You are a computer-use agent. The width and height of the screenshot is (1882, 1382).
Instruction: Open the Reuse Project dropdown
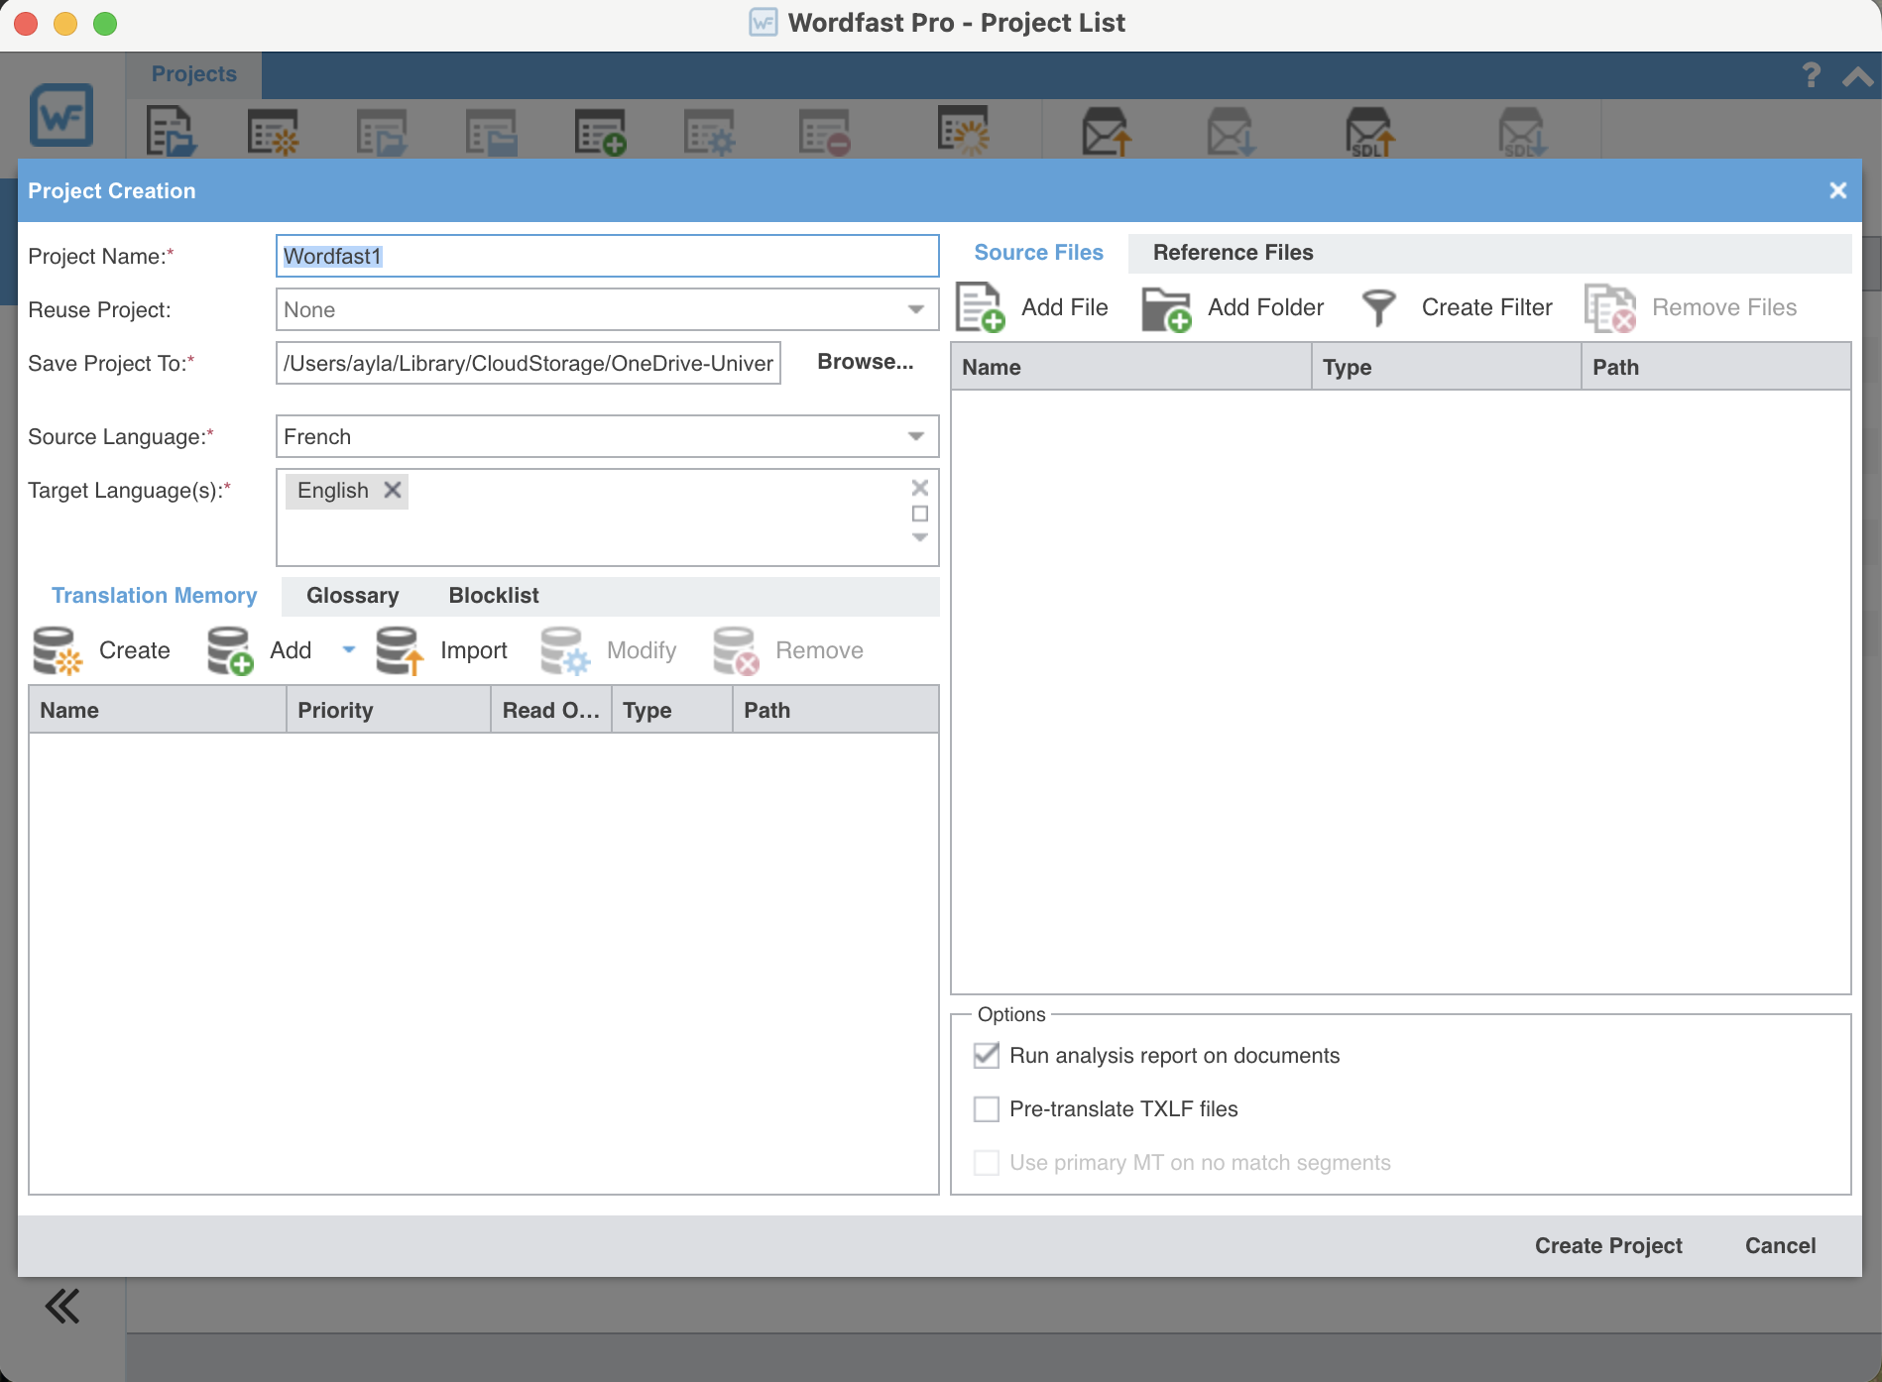(916, 309)
